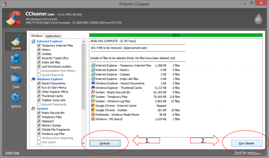Open the Options gear section
This screenshot has height=158, width=269.
point(16,100)
